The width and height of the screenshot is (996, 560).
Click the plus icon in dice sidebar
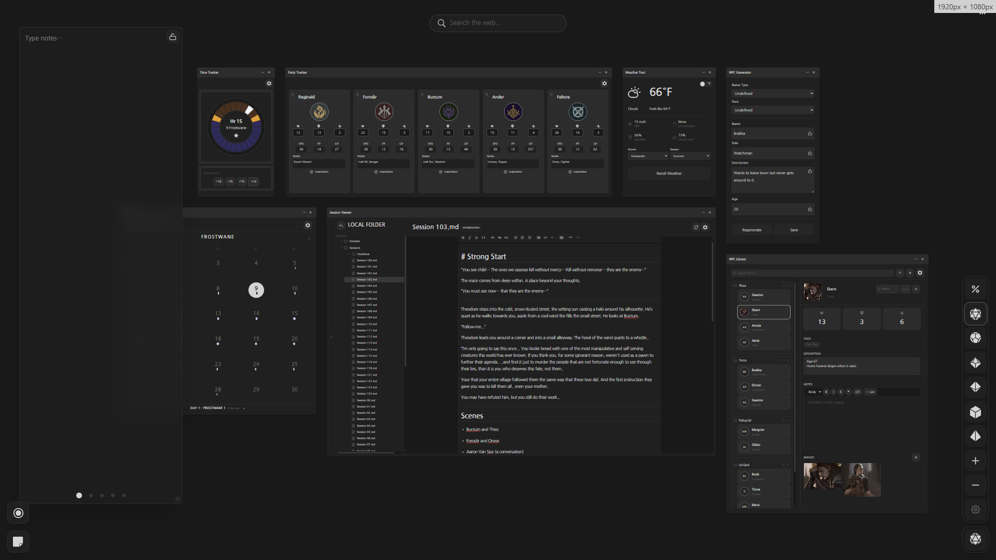pos(975,461)
